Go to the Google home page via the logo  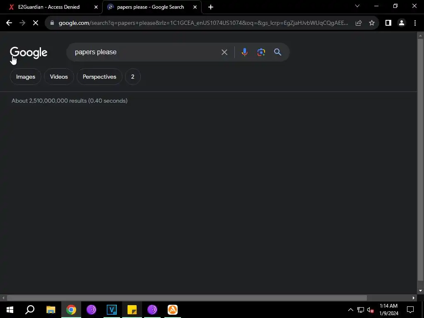(29, 53)
